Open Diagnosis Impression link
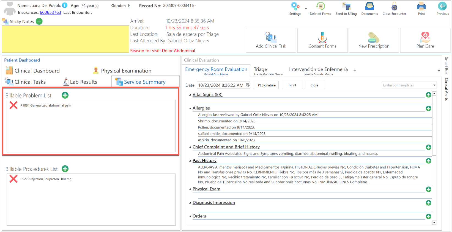This screenshot has height=232, width=452. 214,203
